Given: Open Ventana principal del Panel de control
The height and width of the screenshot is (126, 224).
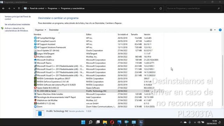Looking at the screenshot, I should [x=17, y=18].
